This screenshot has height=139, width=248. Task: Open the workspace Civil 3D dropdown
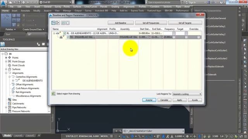coord(55,2)
